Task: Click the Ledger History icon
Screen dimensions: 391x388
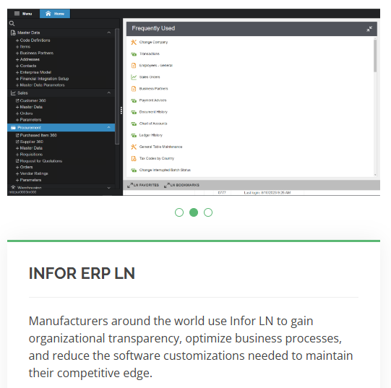Action: pos(134,135)
